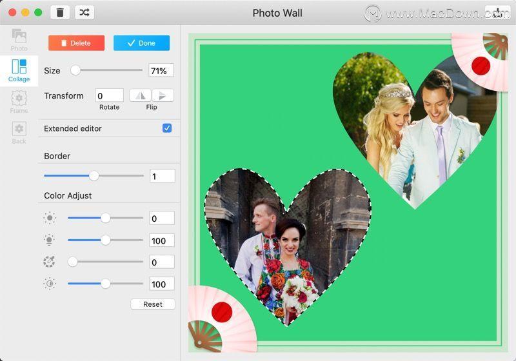Flip the photo horizontally
This screenshot has height=361, width=516.
click(x=141, y=95)
